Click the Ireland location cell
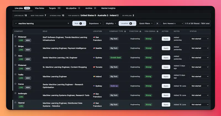 tap(97, 77)
